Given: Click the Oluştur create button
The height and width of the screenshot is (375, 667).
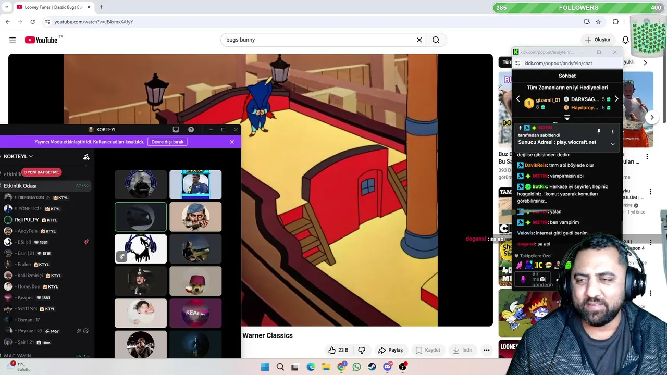Looking at the screenshot, I should (597, 40).
